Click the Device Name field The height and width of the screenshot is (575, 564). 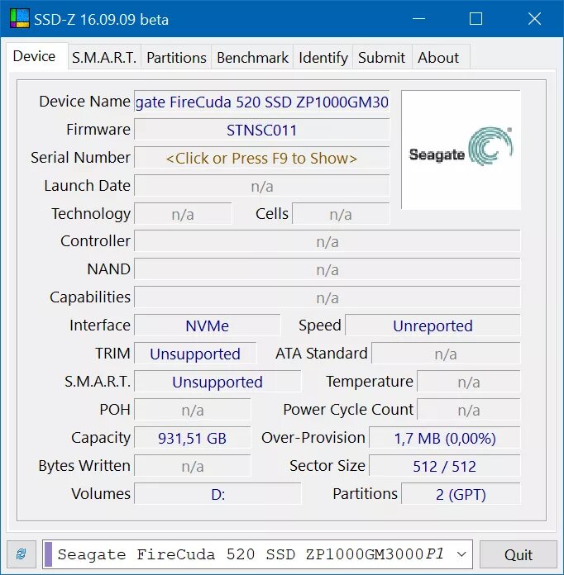pos(262,102)
